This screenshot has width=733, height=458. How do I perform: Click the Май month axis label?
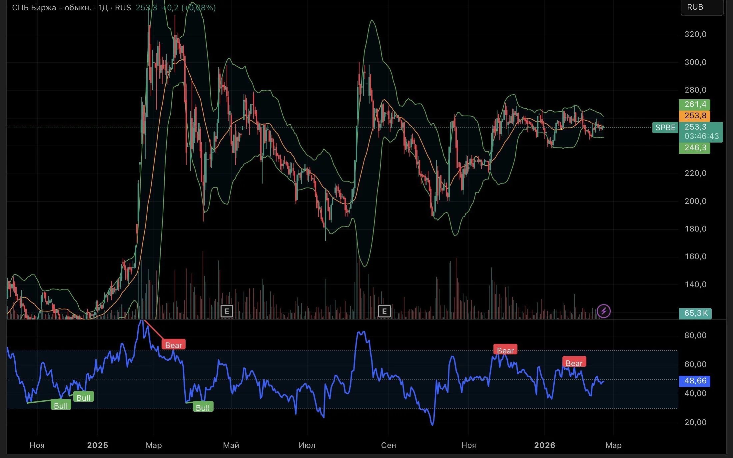pos(231,445)
